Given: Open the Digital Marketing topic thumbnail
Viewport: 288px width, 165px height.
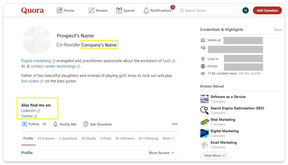Looking at the screenshot, I should tap(204, 133).
